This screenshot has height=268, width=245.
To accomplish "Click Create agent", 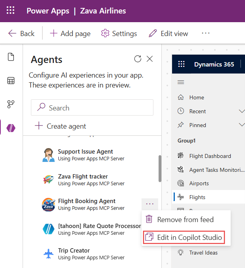I will (x=60, y=126).
